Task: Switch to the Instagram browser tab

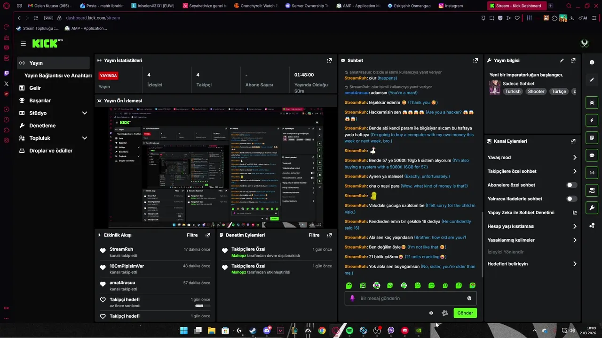Action: [454, 6]
